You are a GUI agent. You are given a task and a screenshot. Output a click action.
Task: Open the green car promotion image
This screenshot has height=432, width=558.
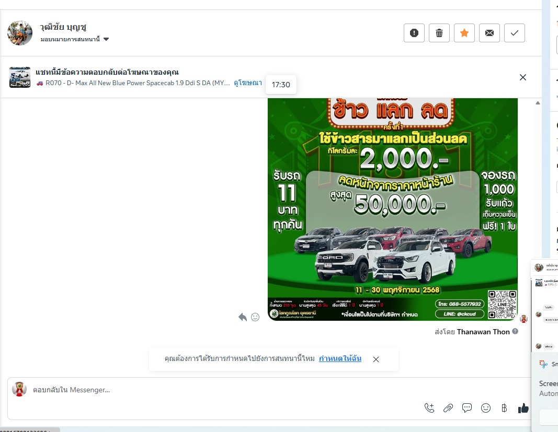coord(393,209)
